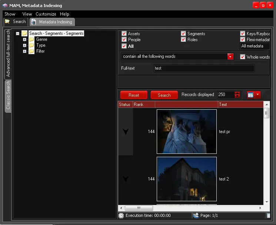276x225 pixels.
Task: Switch to the Metadata Indexing tab
Action: (52, 22)
